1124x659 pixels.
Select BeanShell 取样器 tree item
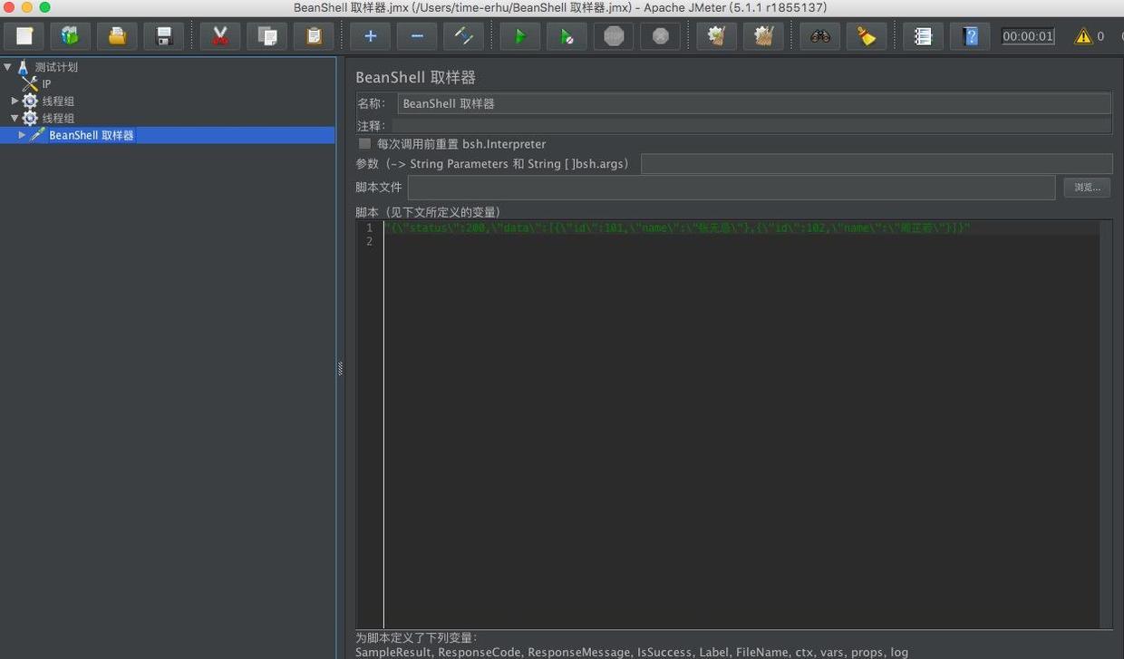point(91,135)
